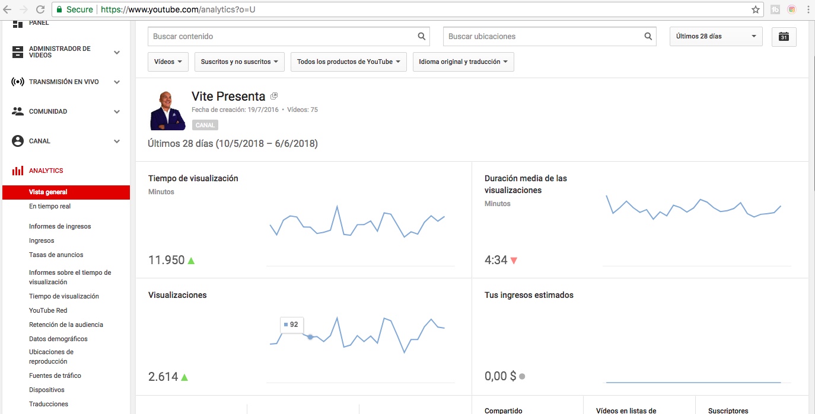Click the gray fb extension icon
Screen dimensions: 815x414
point(775,9)
